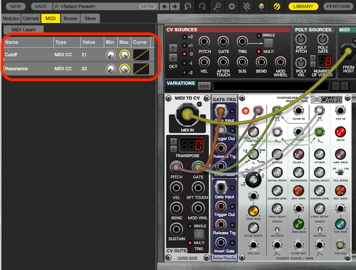Click the undo arrow icon

pos(188,6)
